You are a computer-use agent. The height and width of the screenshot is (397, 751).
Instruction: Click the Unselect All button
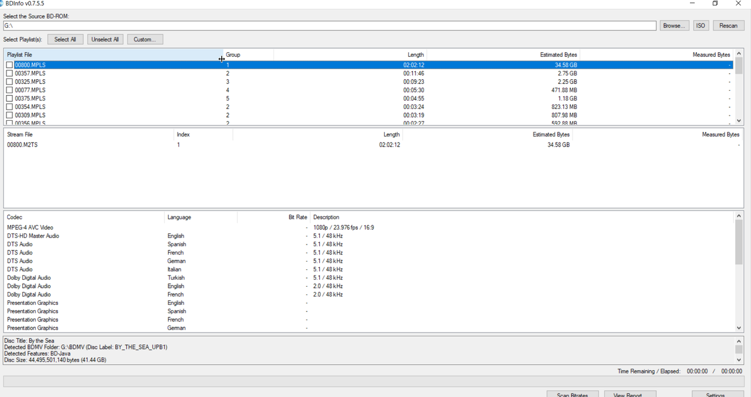click(x=105, y=39)
